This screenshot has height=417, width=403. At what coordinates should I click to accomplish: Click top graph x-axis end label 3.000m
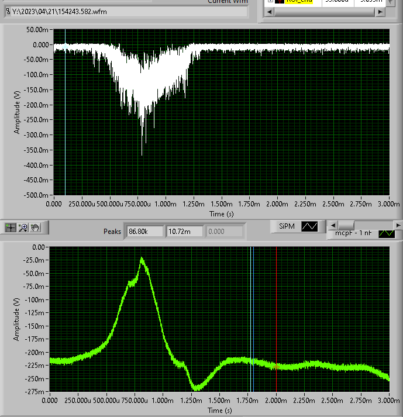pyautogui.click(x=388, y=204)
